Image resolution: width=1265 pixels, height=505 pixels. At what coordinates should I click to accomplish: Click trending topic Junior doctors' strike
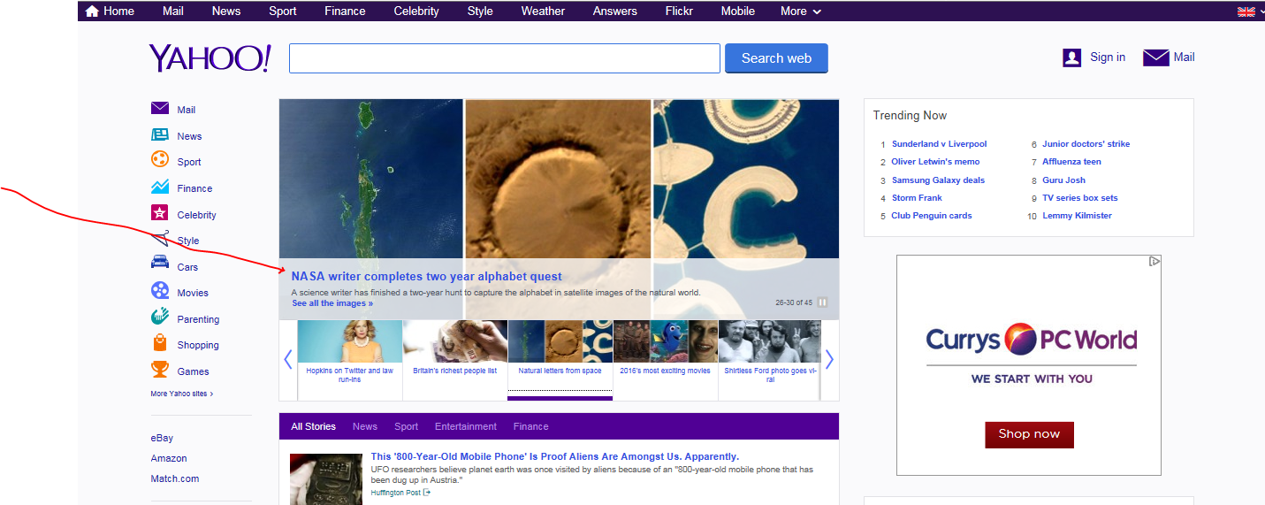(x=1086, y=144)
